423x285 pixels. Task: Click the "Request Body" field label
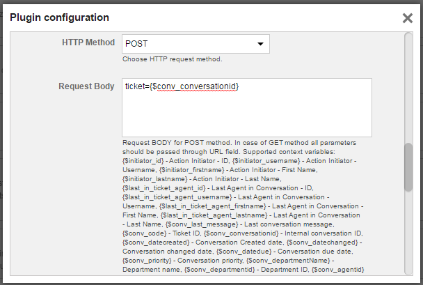(x=86, y=87)
